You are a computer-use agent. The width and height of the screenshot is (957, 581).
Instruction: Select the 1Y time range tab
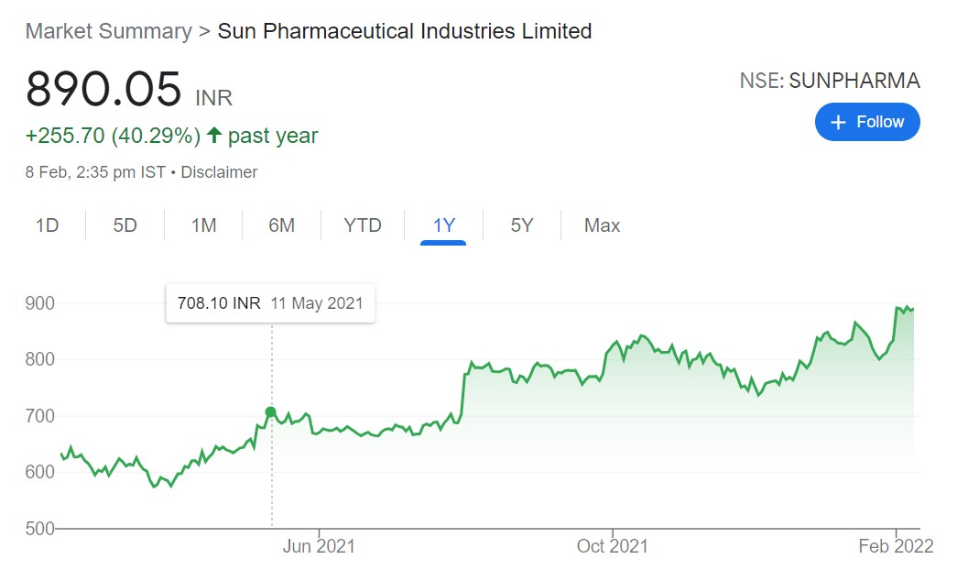(443, 225)
